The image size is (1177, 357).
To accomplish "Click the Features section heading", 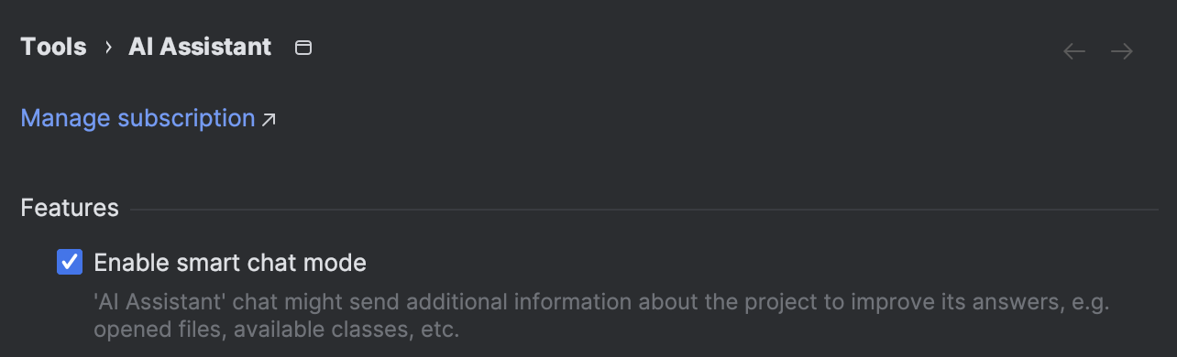I will (70, 208).
